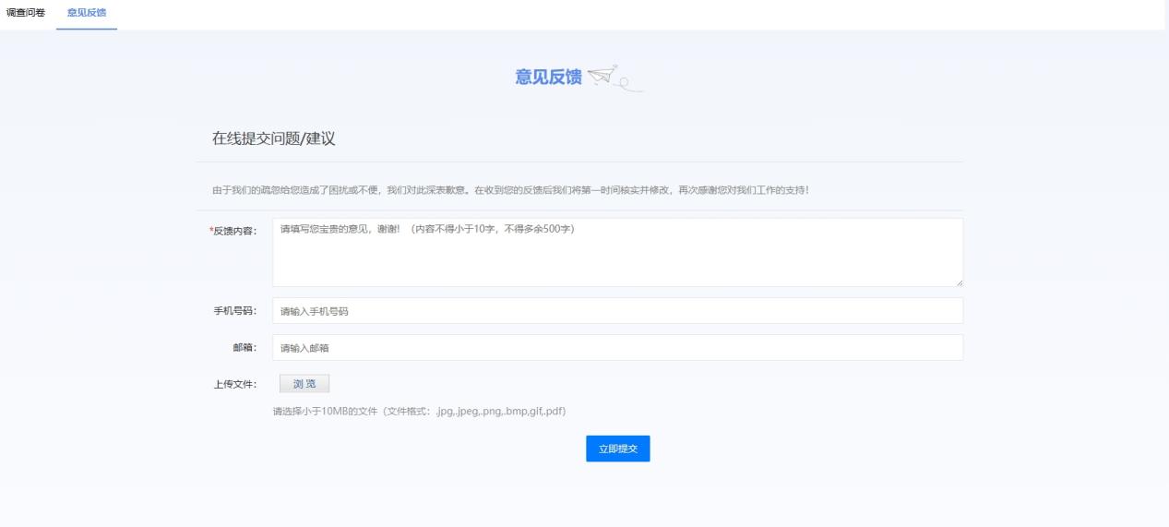Click the 手机号码 field label

[x=235, y=311]
